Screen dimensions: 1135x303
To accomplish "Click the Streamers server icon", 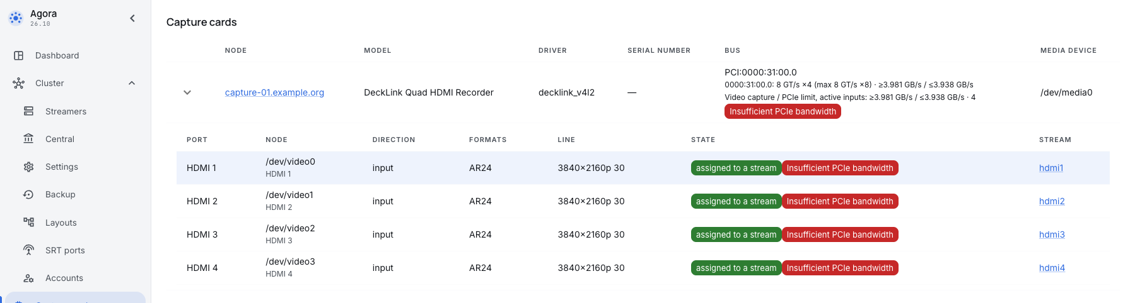I will point(28,111).
